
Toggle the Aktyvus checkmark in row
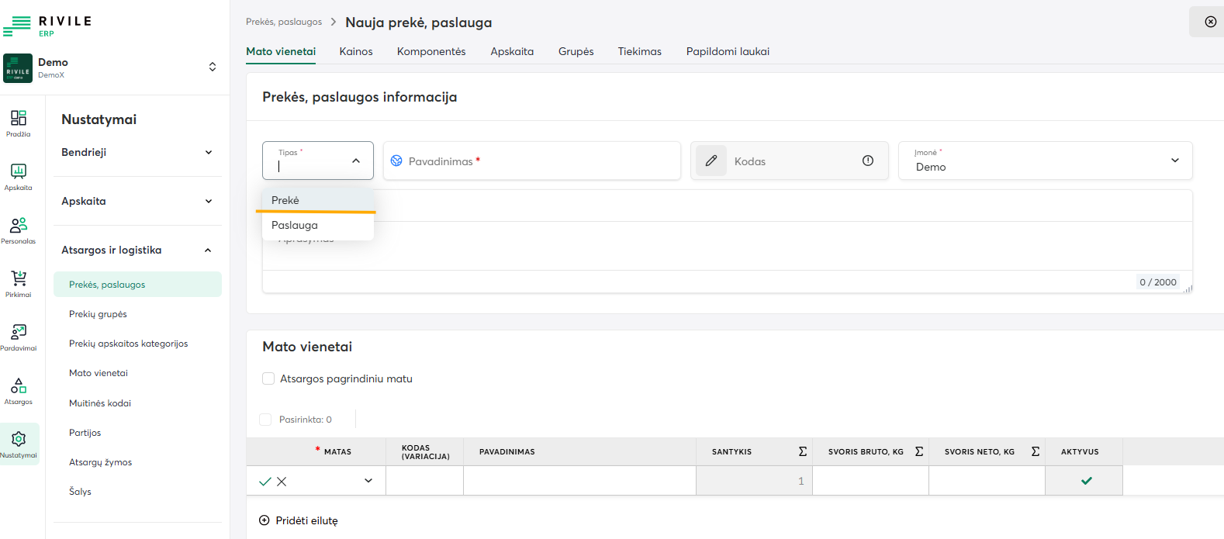[1087, 481]
